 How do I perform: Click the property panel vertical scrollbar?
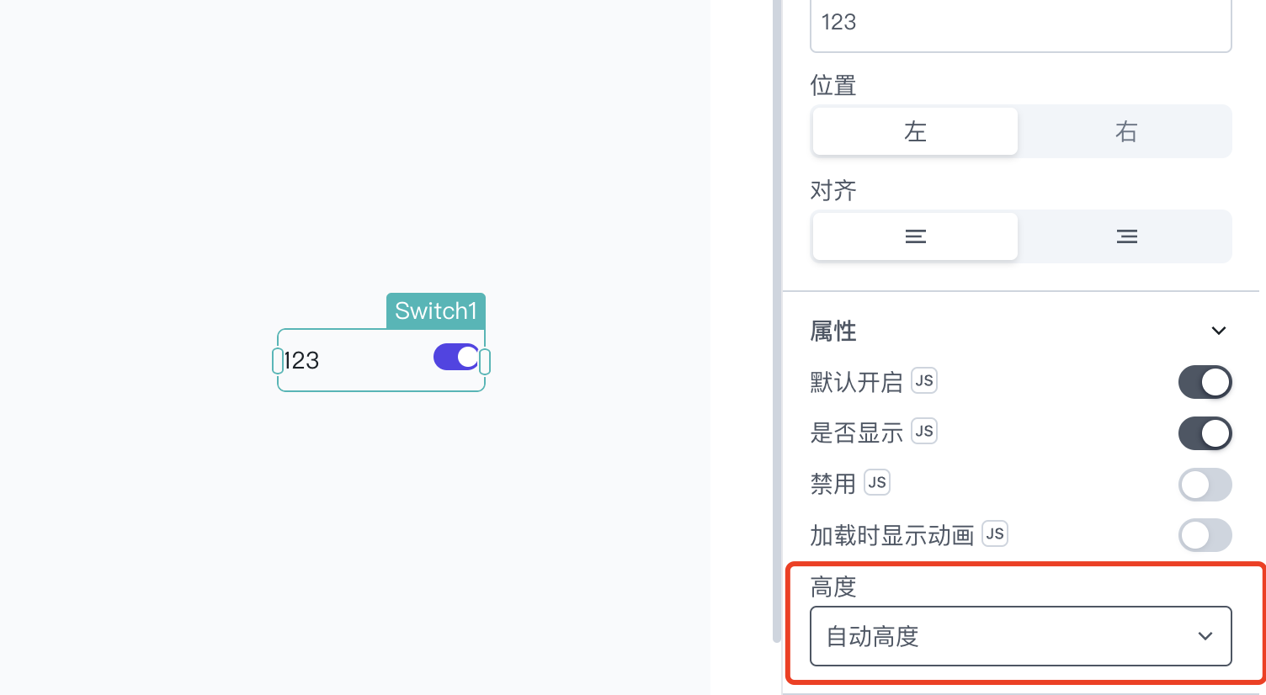point(777,320)
